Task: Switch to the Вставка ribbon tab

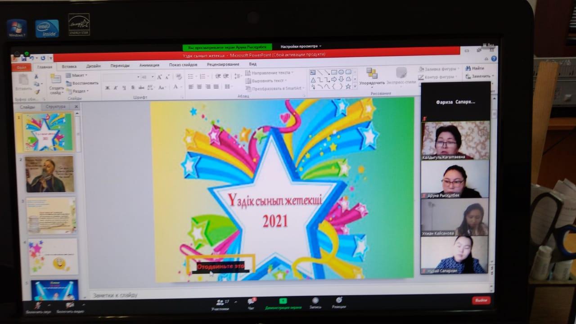Action: click(69, 66)
